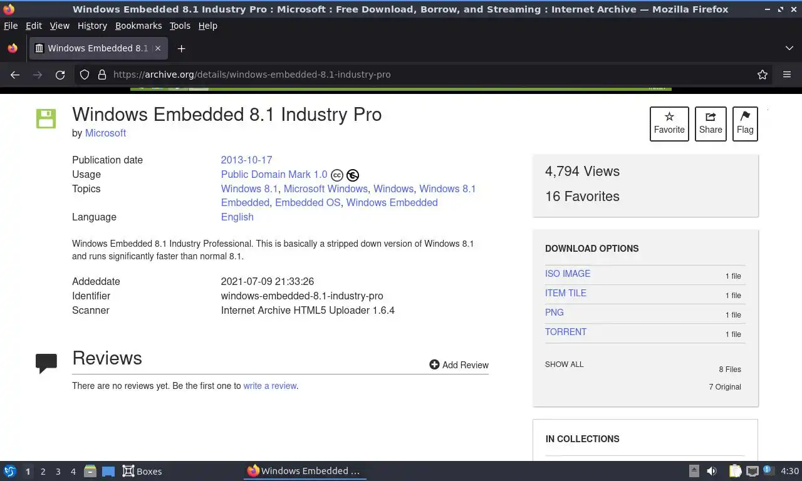This screenshot has height=481, width=802.
Task: Open the Microsoft Windows topic link
Action: click(x=326, y=189)
